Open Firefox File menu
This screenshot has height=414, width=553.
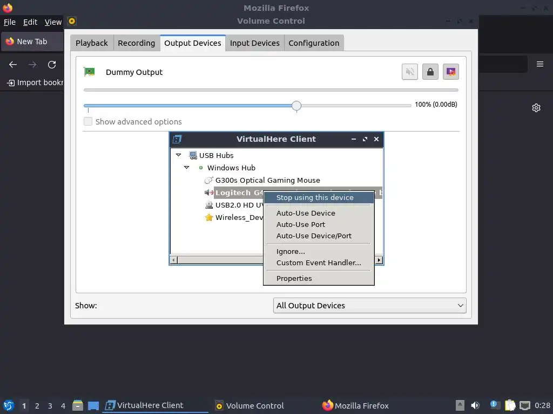(10, 22)
